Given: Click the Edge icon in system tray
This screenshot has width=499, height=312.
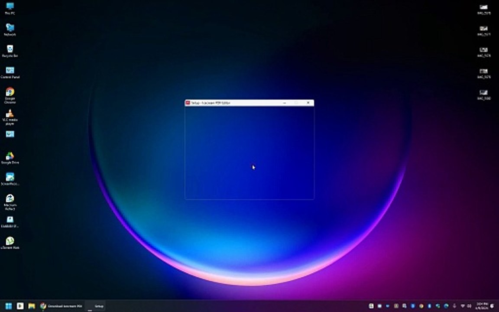Looking at the screenshot, I should coord(446,306).
